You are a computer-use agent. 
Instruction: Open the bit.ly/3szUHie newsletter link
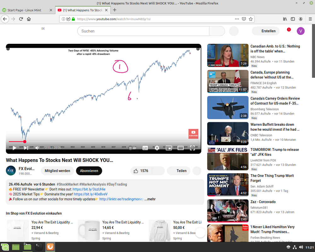point(89,189)
